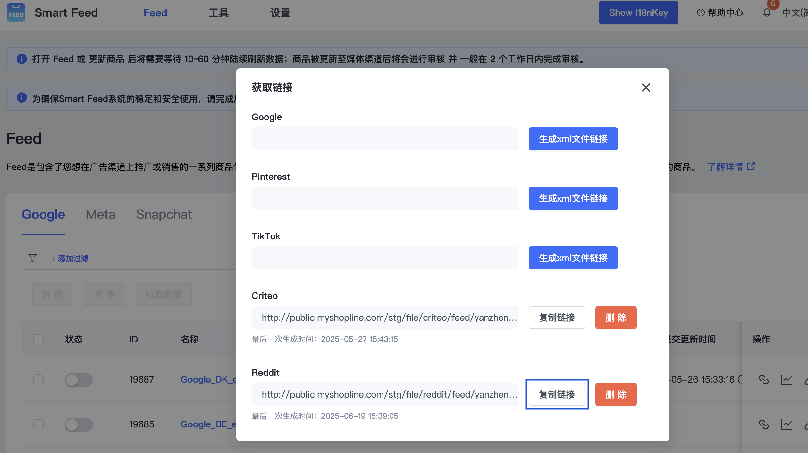The image size is (808, 453).
Task: Open the 中文 language selector
Action: coord(795,12)
